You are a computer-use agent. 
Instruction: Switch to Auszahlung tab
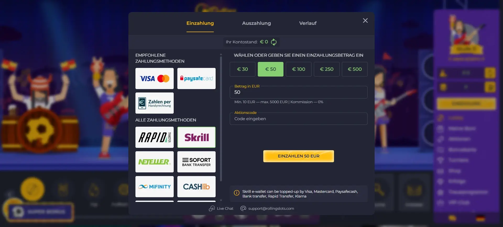256,23
